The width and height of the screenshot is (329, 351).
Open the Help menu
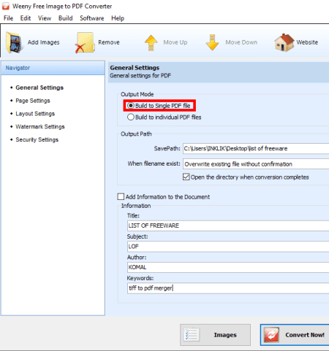click(x=118, y=18)
